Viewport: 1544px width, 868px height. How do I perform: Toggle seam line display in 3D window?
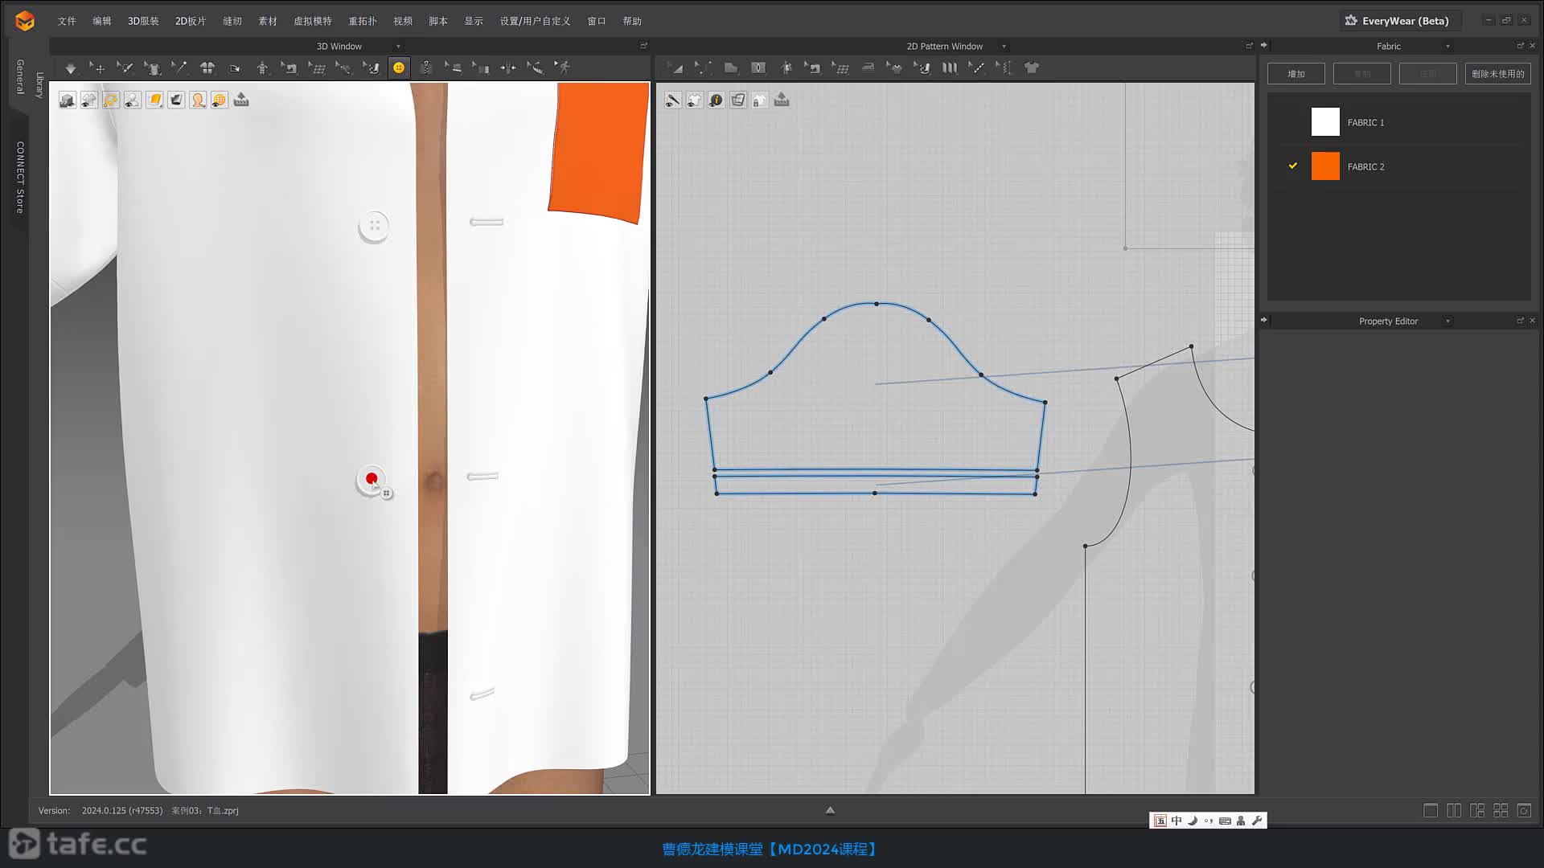click(111, 100)
